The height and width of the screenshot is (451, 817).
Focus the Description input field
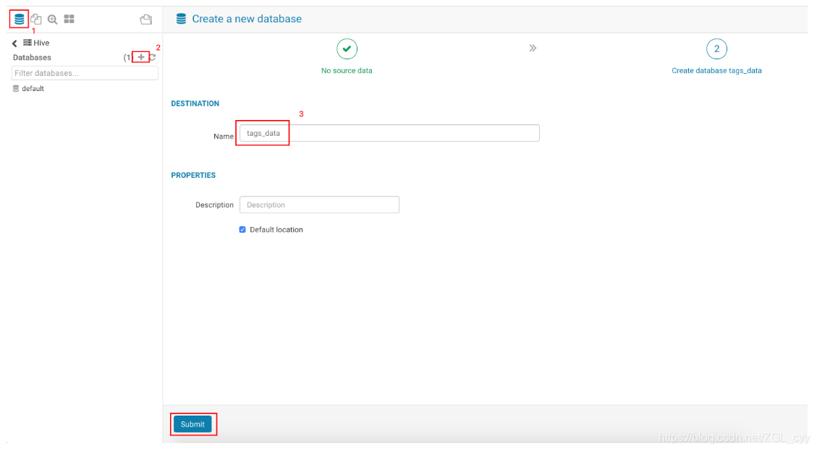(x=319, y=205)
